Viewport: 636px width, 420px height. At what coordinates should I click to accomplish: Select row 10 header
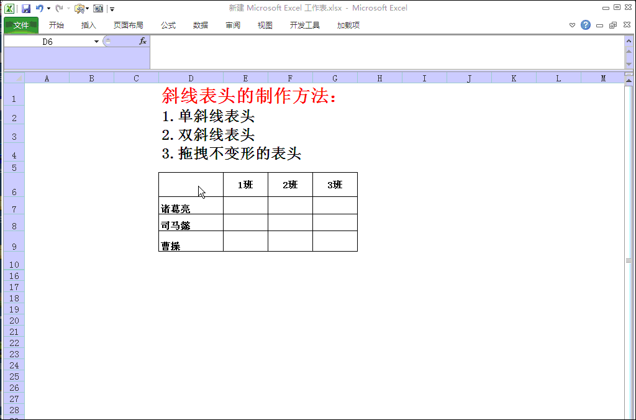pyautogui.click(x=14, y=261)
